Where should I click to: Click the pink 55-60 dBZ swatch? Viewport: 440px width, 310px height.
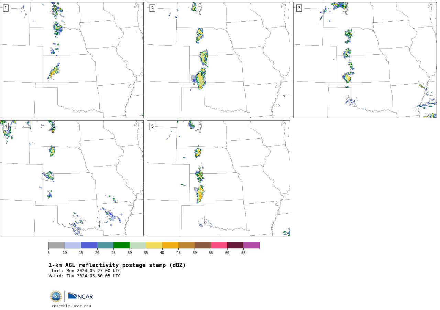[x=219, y=245]
